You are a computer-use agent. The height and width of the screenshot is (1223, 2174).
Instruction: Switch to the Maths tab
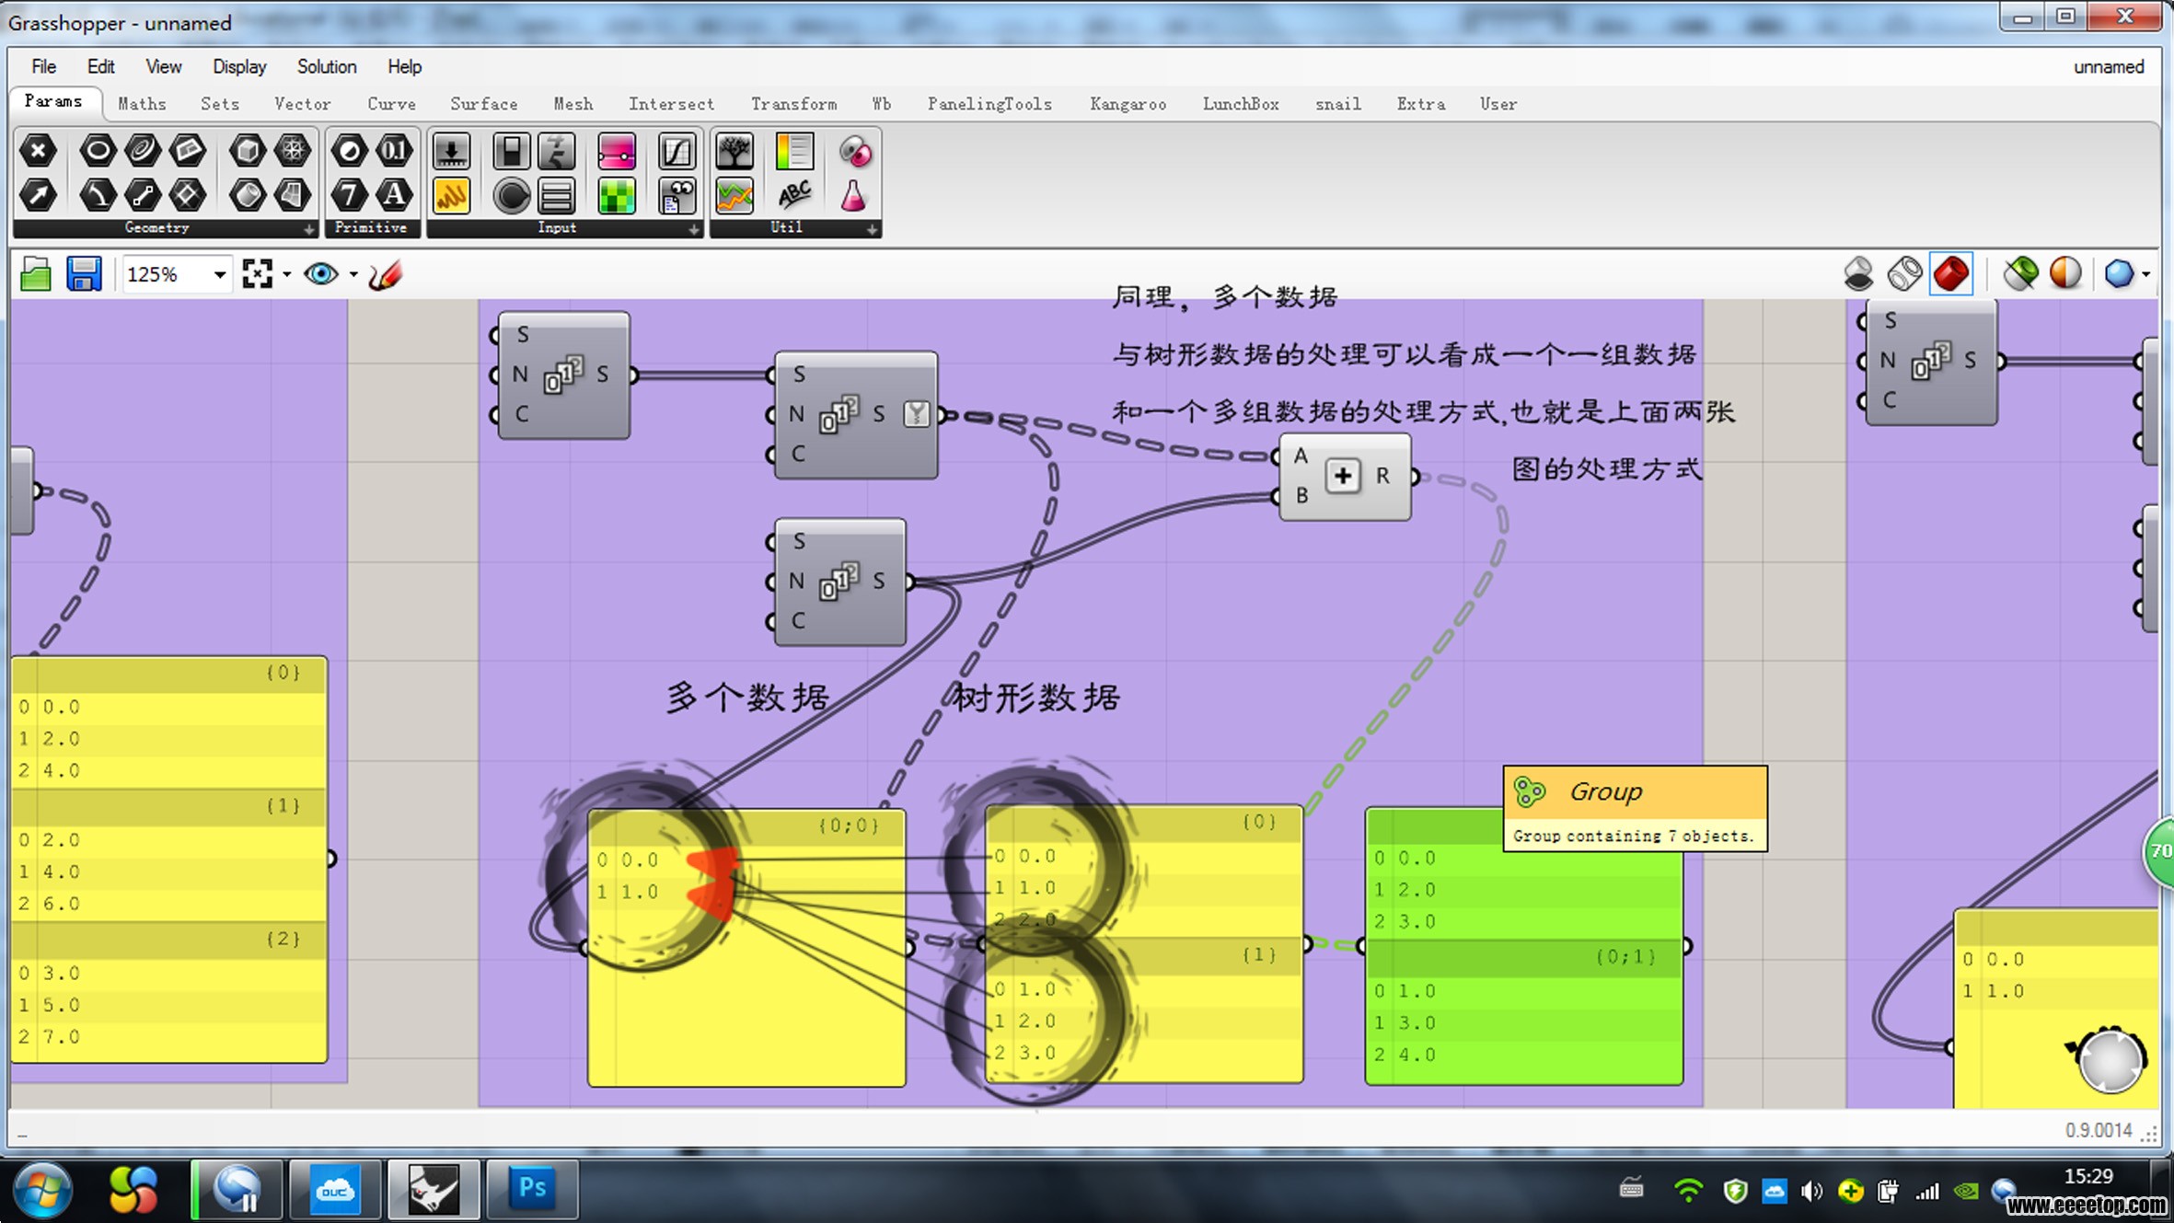(x=142, y=104)
